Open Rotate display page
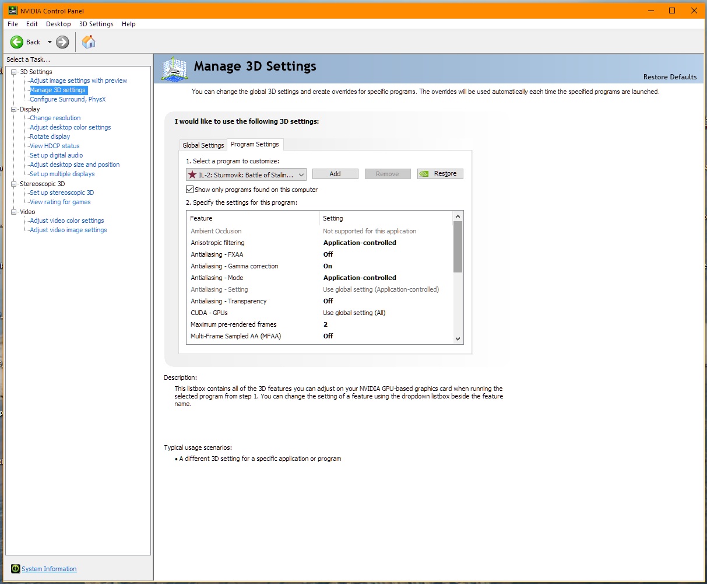The height and width of the screenshot is (584, 707). tap(50, 137)
